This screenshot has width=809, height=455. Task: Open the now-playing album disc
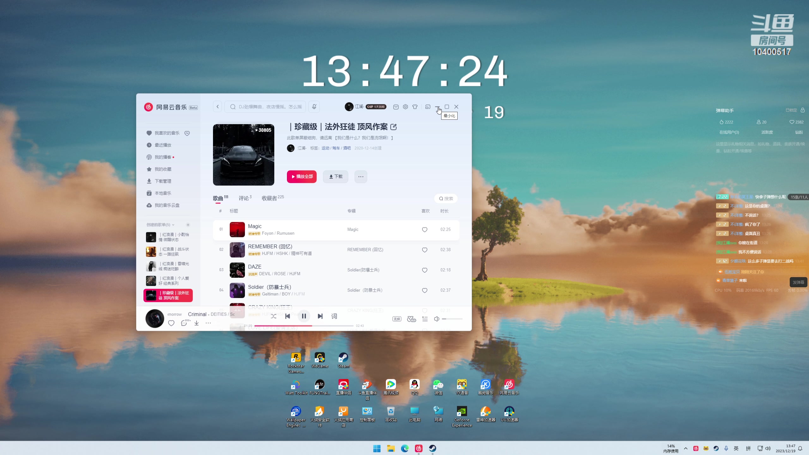pos(155,318)
